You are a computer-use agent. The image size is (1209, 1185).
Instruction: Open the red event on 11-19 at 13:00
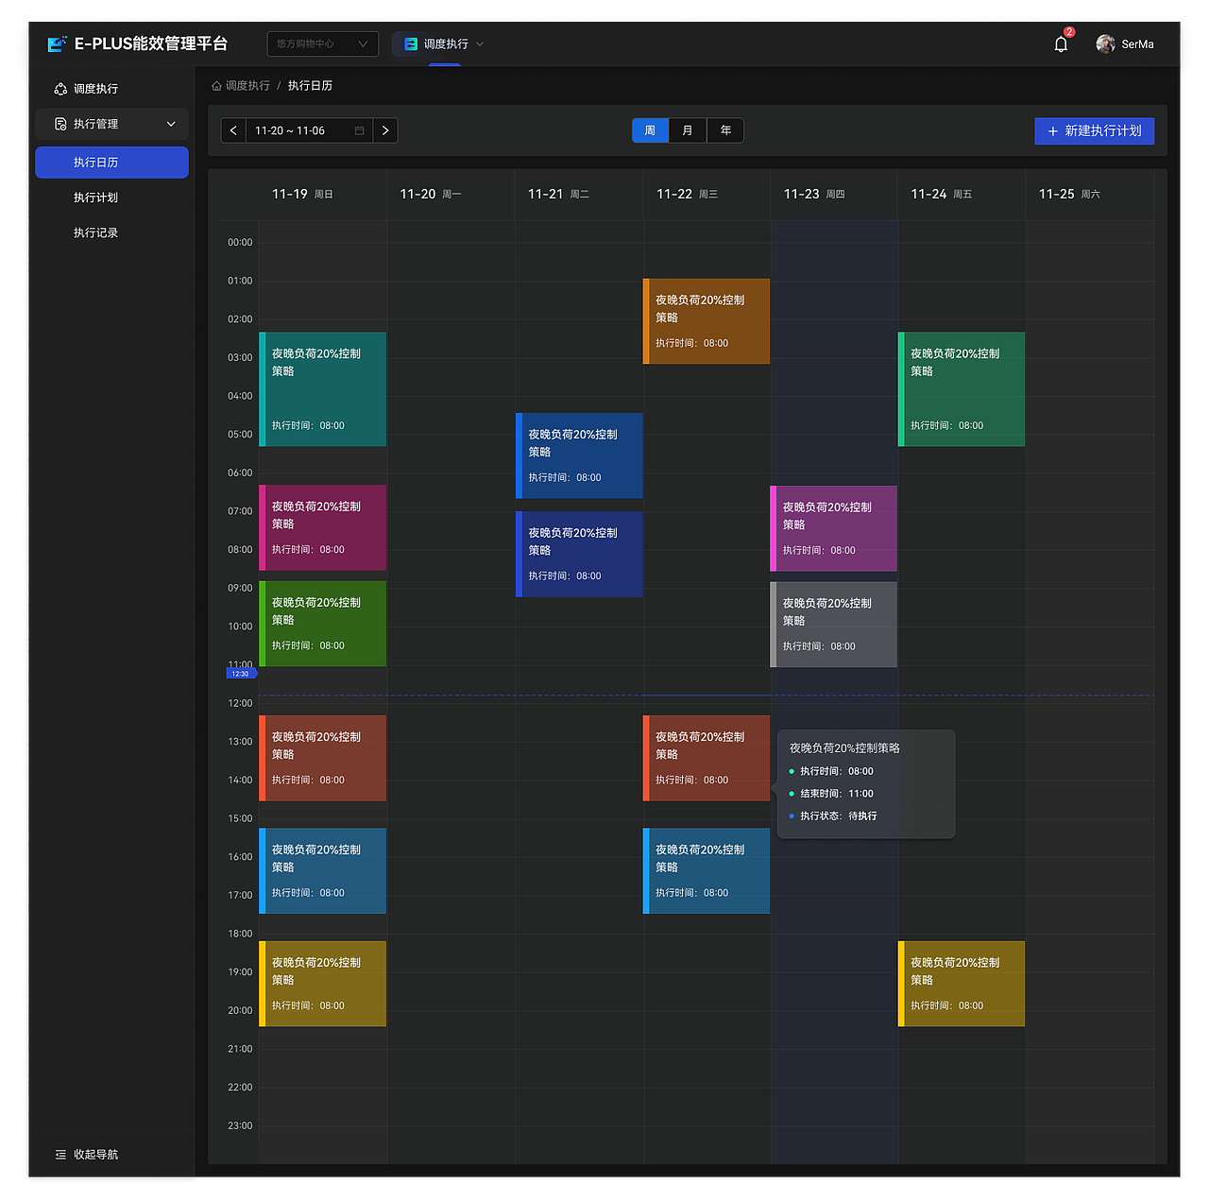(323, 758)
